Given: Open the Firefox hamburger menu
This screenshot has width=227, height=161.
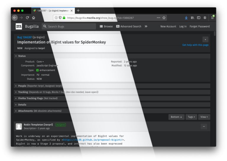Looking at the screenshot, I should [213, 18].
